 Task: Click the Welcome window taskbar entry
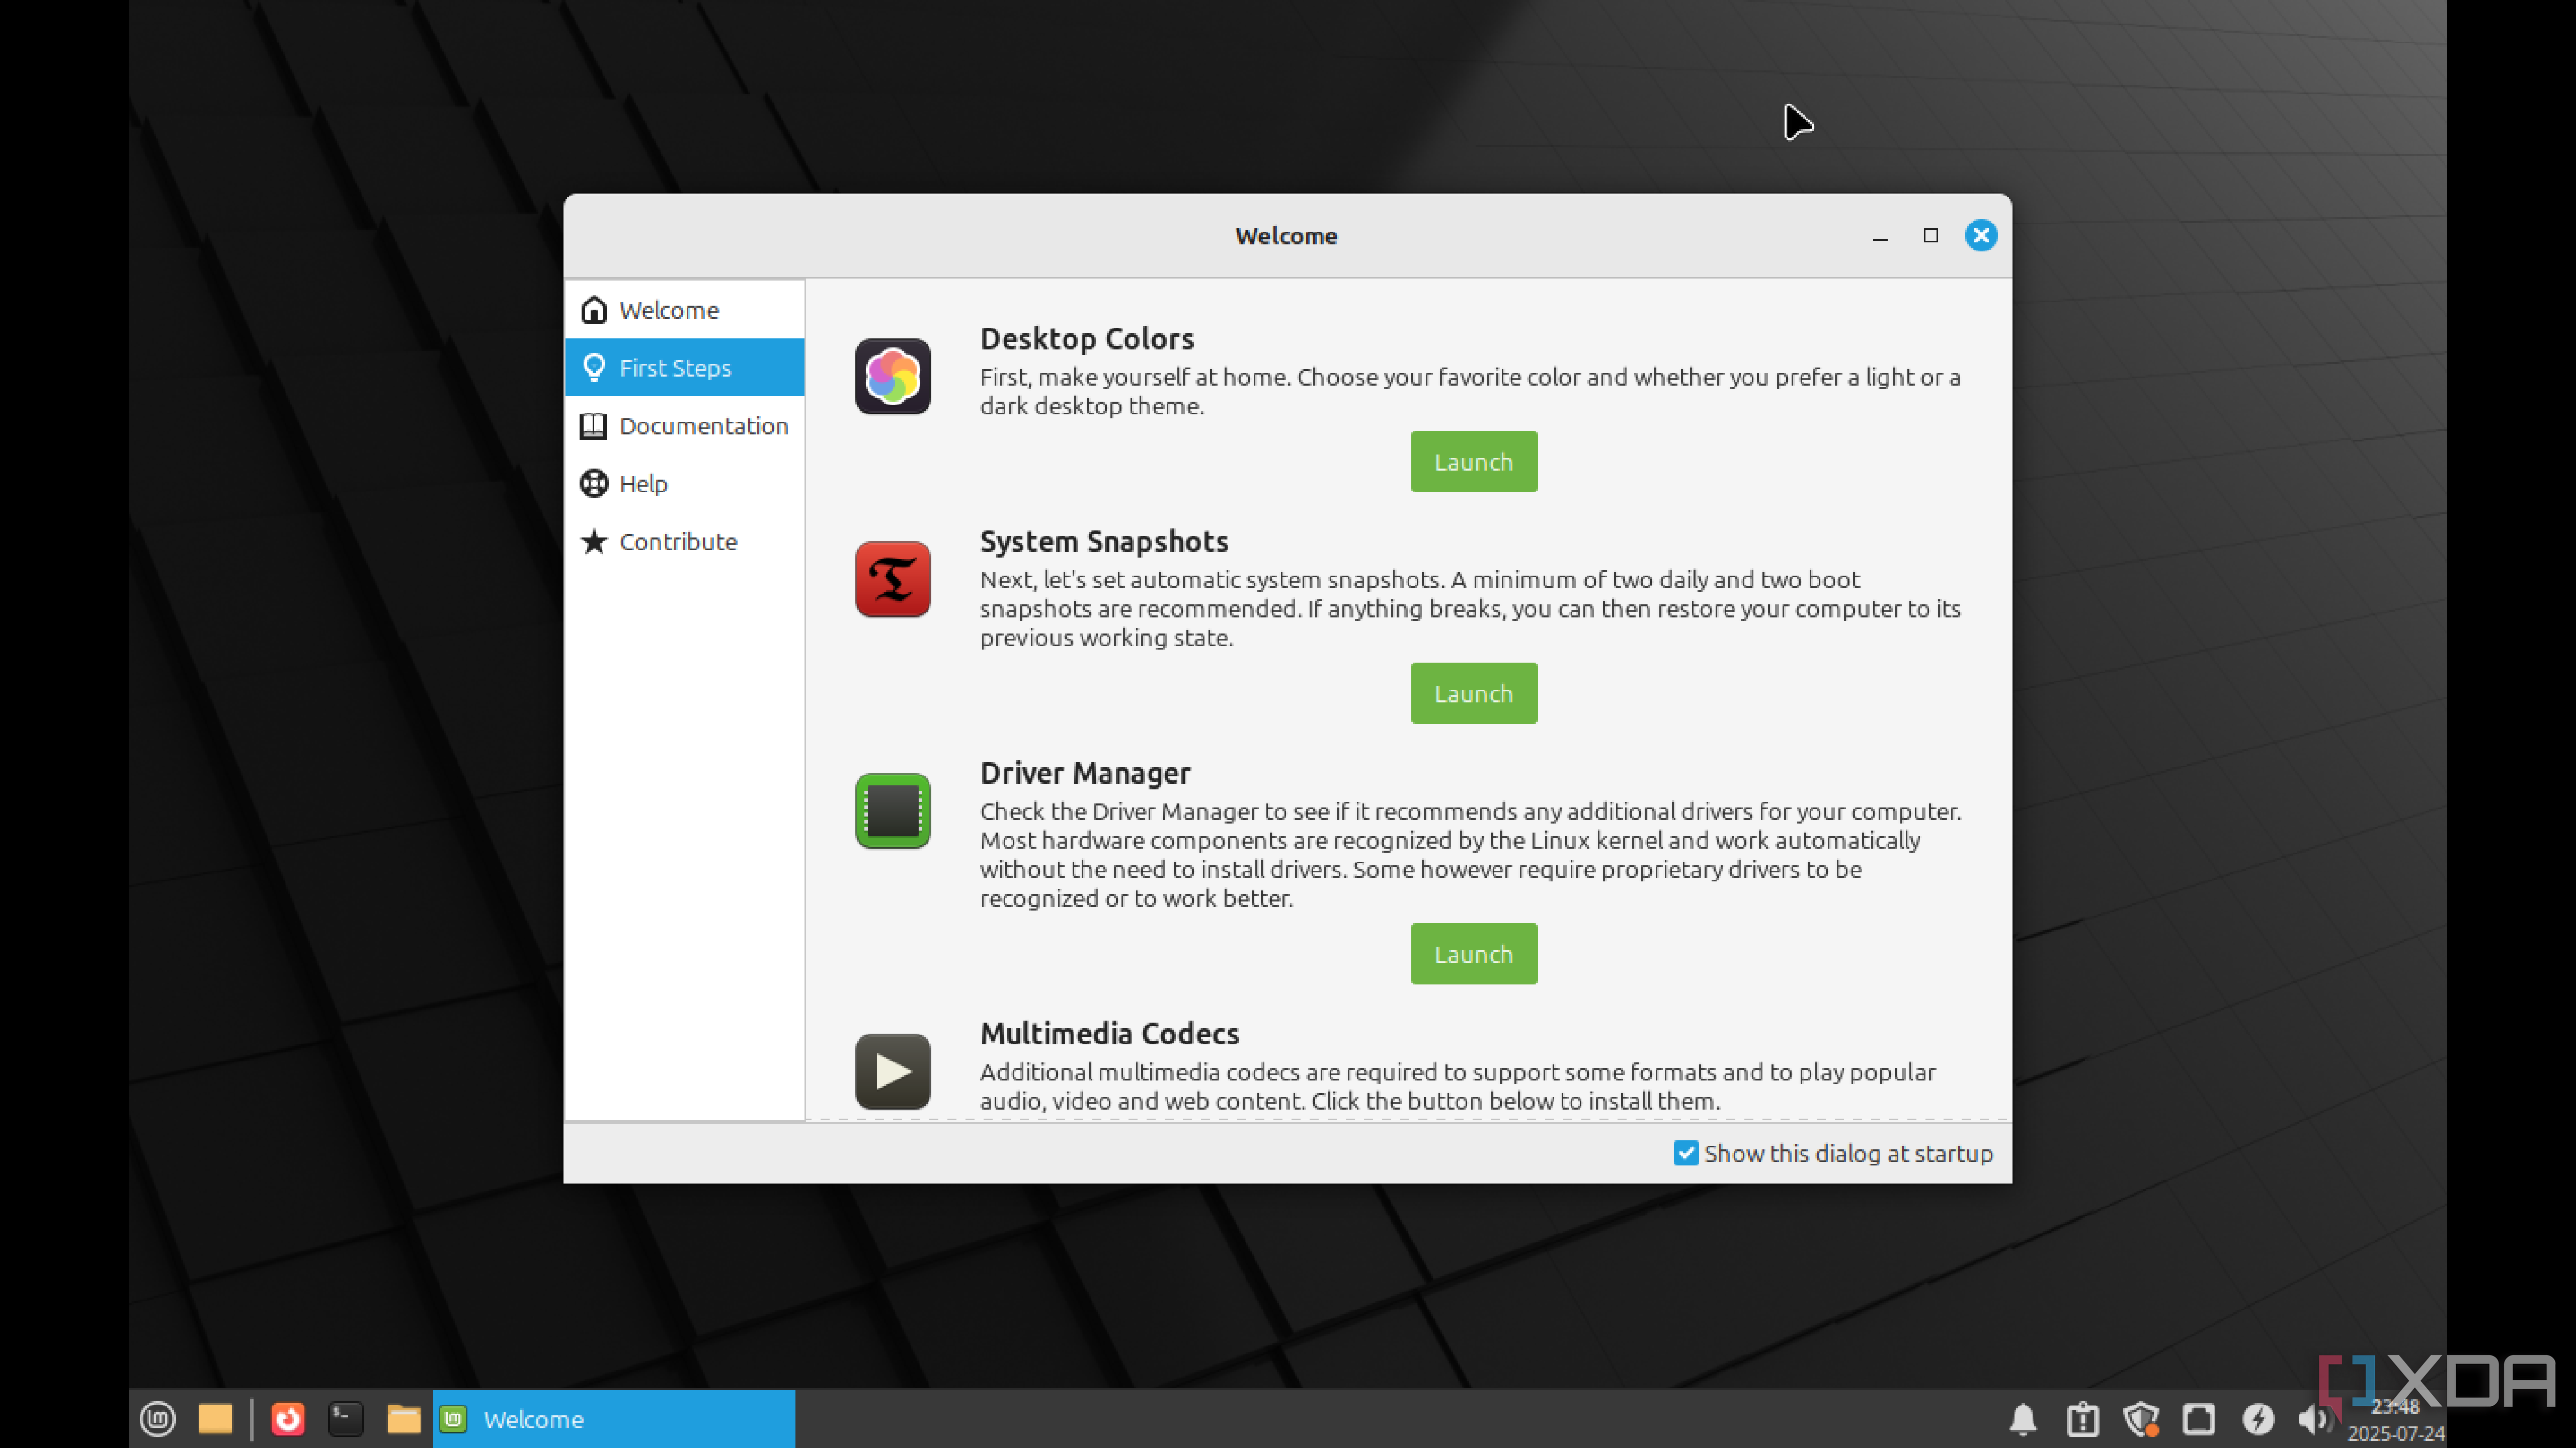coord(613,1418)
